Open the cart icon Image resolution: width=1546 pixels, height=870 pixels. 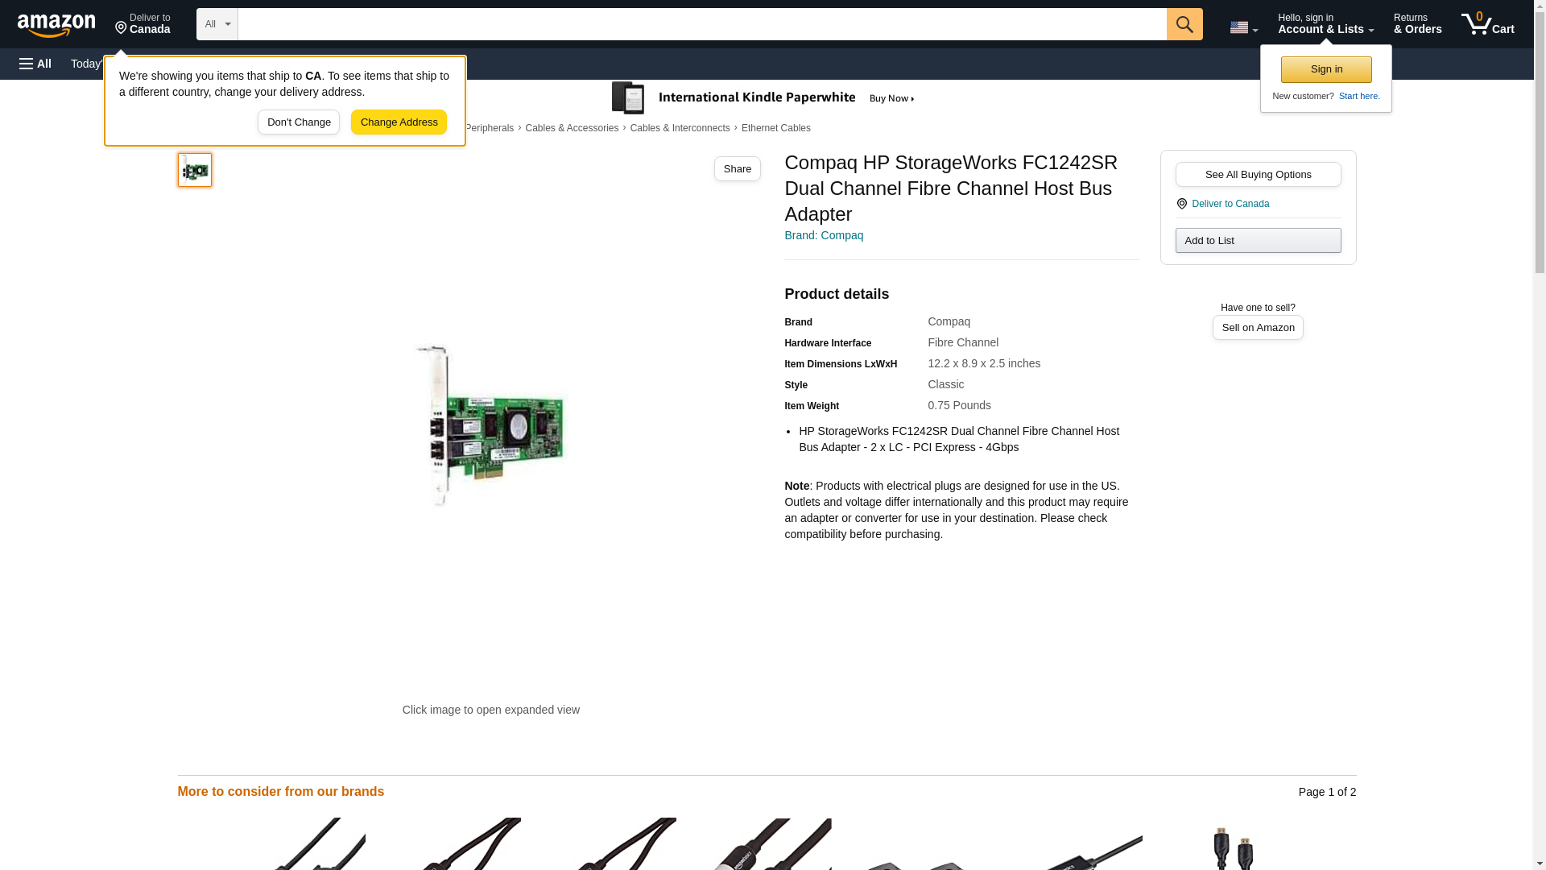(1488, 23)
